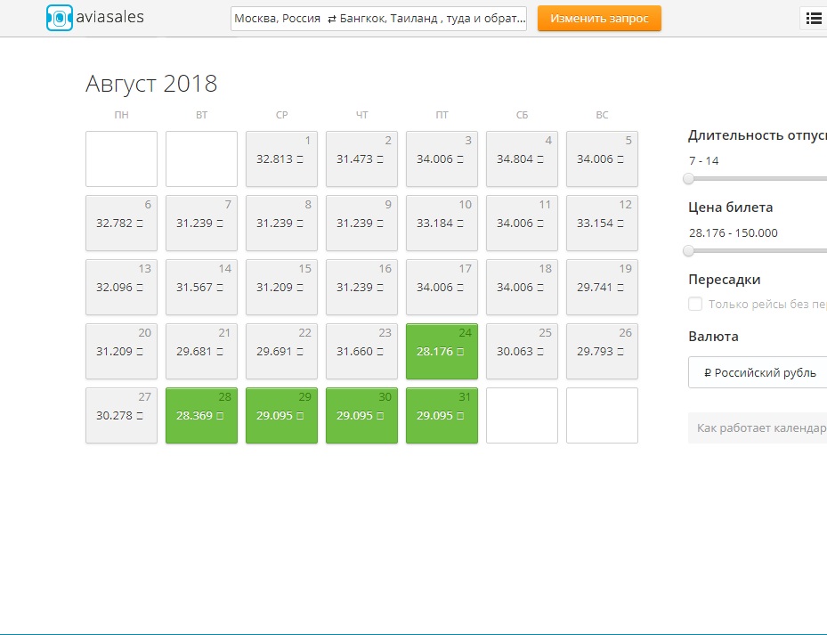Select green day August 30 cell

[361, 415]
